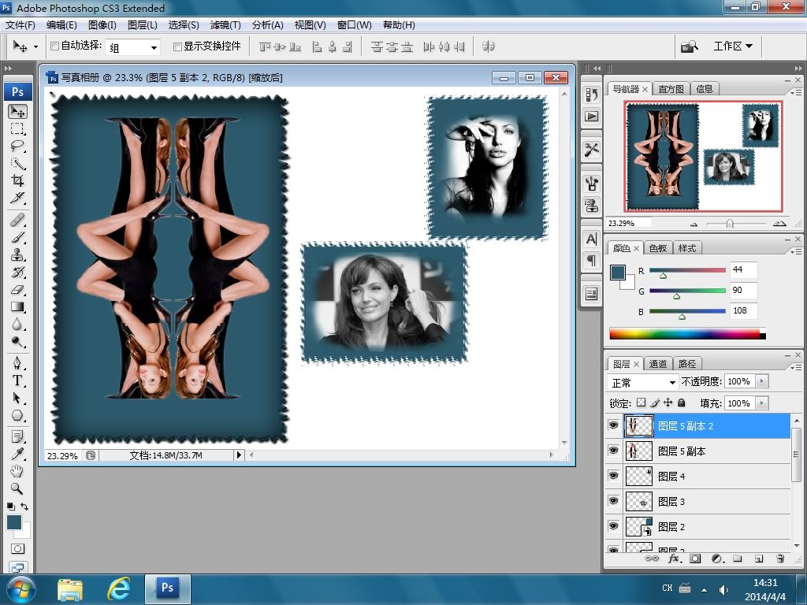Open the 文件(F) menu
The height and width of the screenshot is (605, 807).
pos(20,24)
